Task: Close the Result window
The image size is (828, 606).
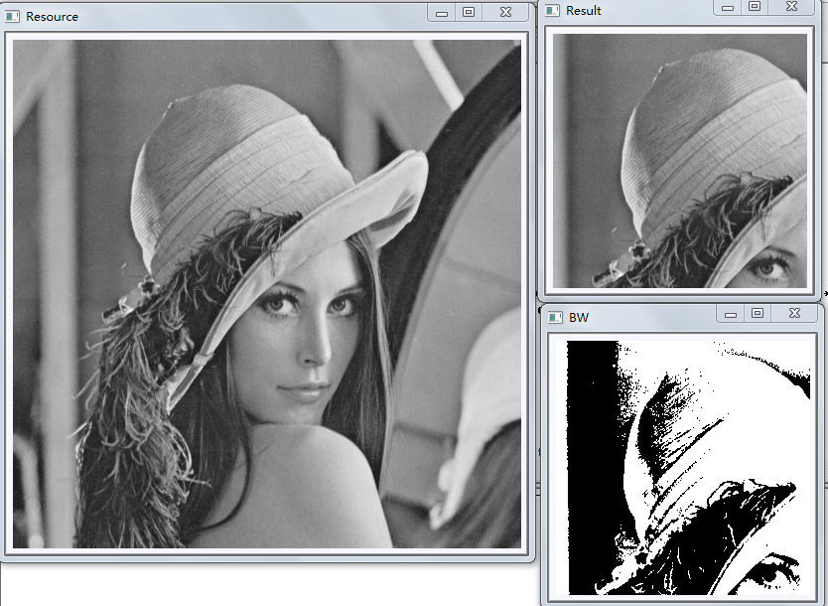Action: pyautogui.click(x=791, y=7)
